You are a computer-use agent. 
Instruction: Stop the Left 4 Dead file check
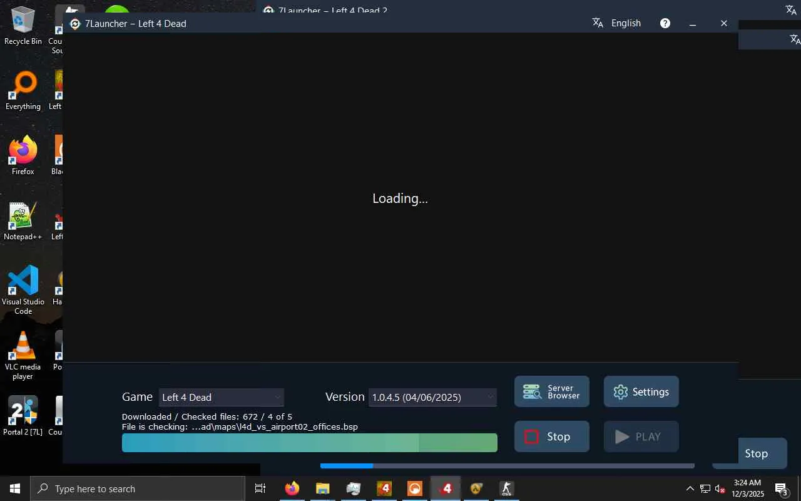tap(552, 436)
